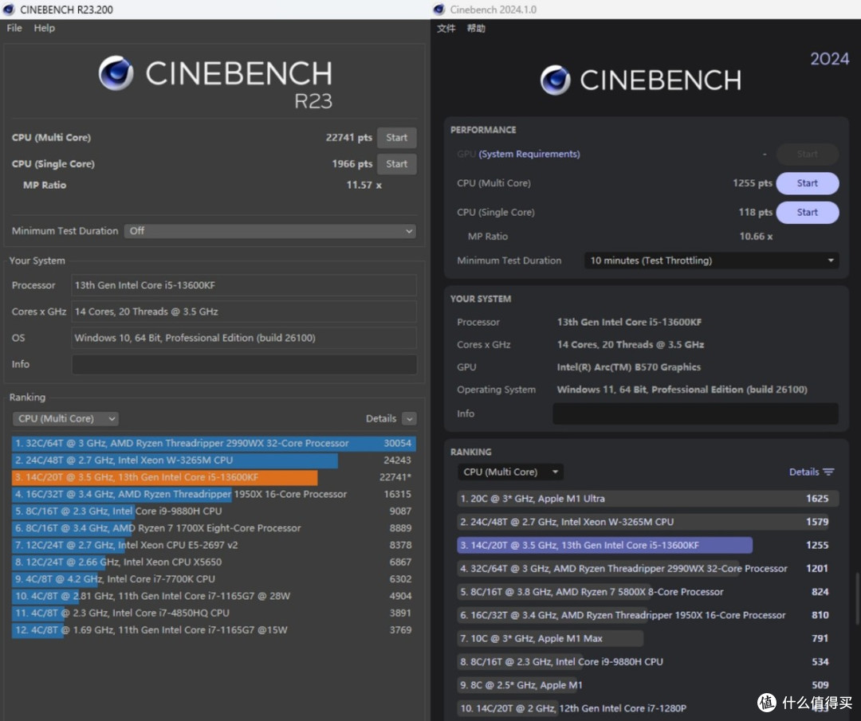Viewport: 861px width, 721px height.
Task: Click GPU value Intel(R) Arc(TM) B570 Graphics
Action: click(x=629, y=367)
